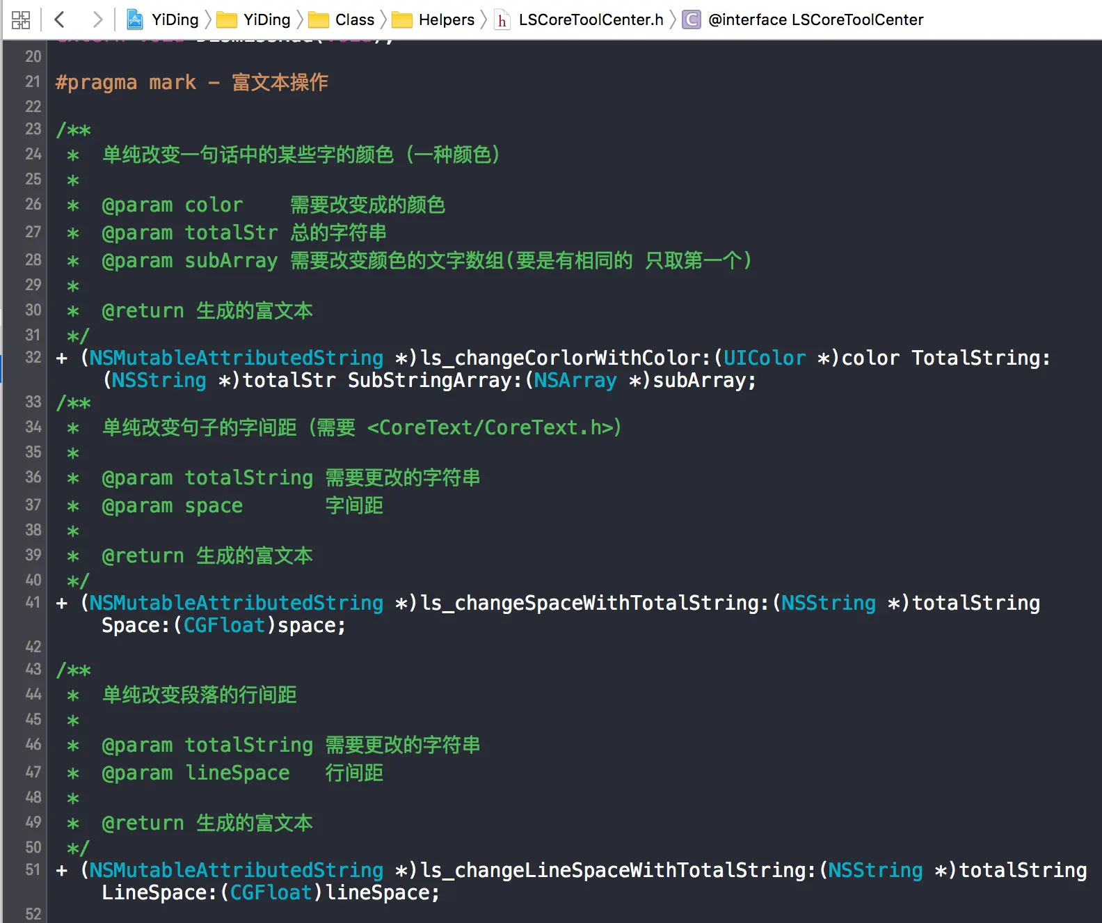Click 'NSMutableAttributedString' on line 41
Screen dimensions: 1102x923
(237, 603)
